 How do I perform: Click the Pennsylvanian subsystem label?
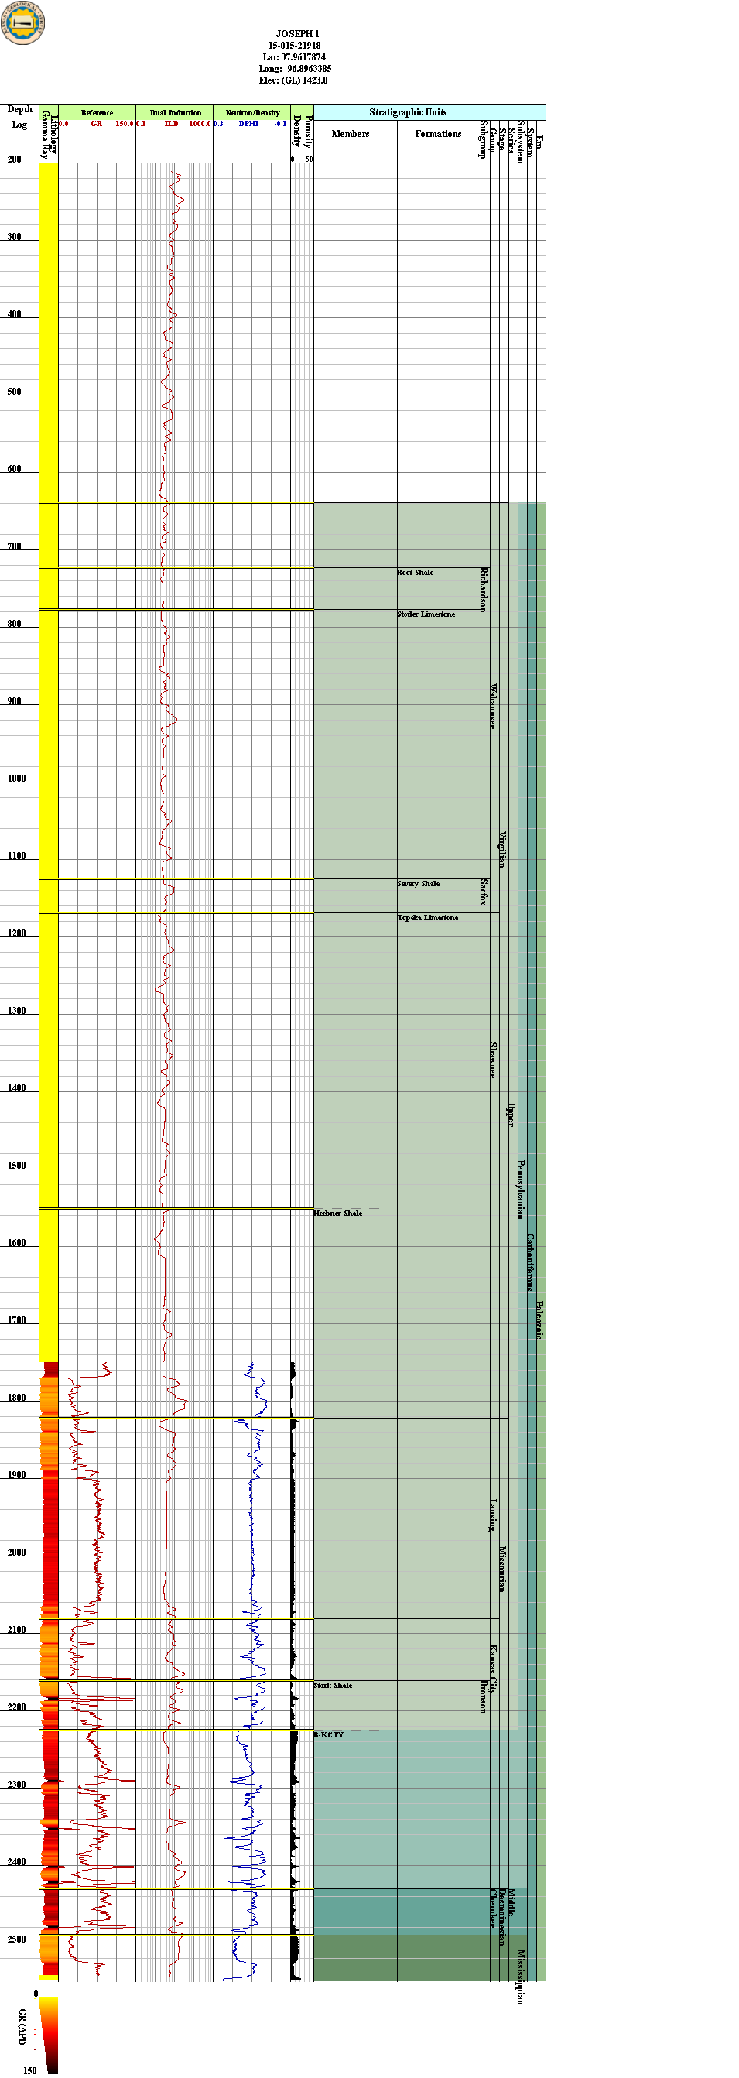[x=520, y=1189]
